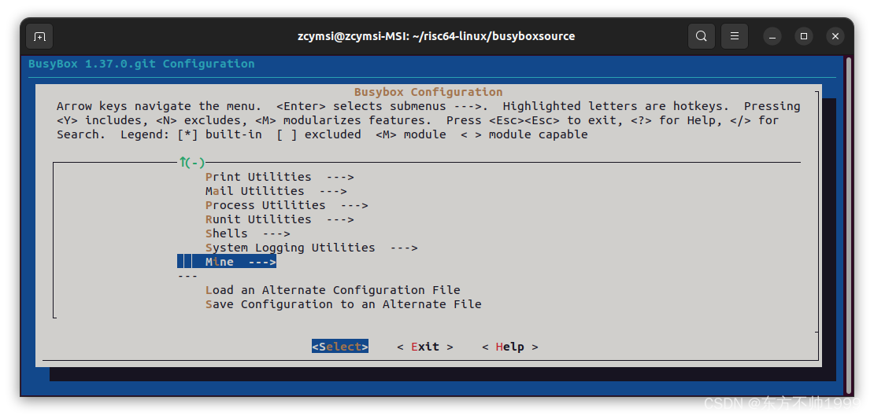Click the Select button
The height and width of the screenshot is (419, 874).
[x=340, y=347]
